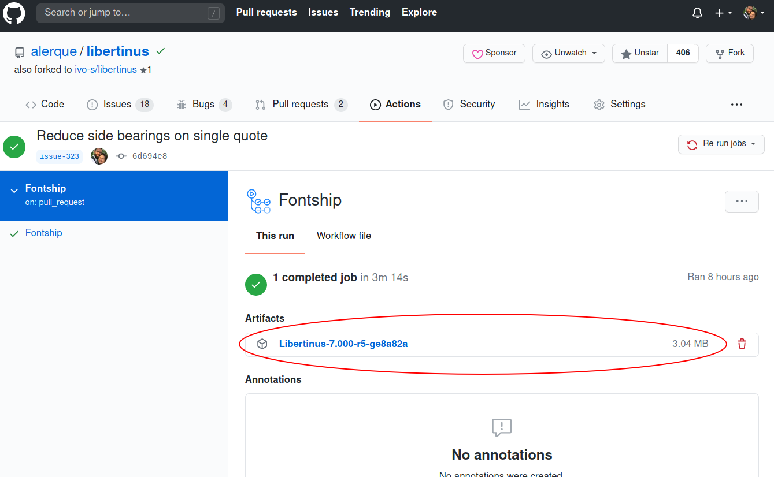
Task: Click the commit node icon
Action: pos(121,156)
